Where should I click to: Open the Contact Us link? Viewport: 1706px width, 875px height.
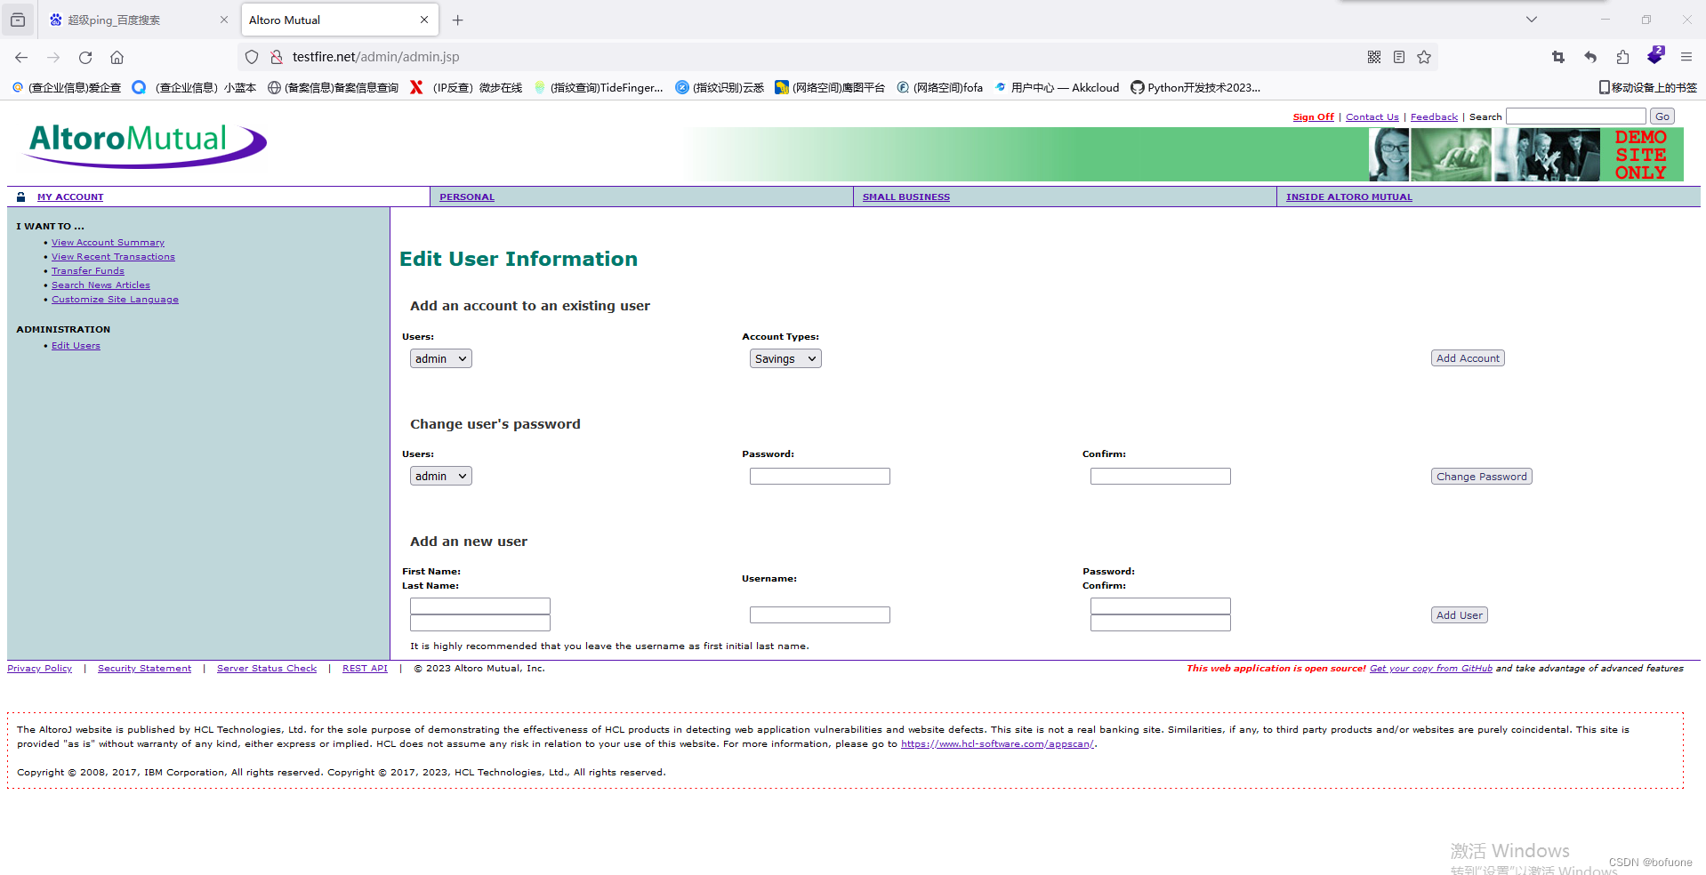tap(1372, 116)
